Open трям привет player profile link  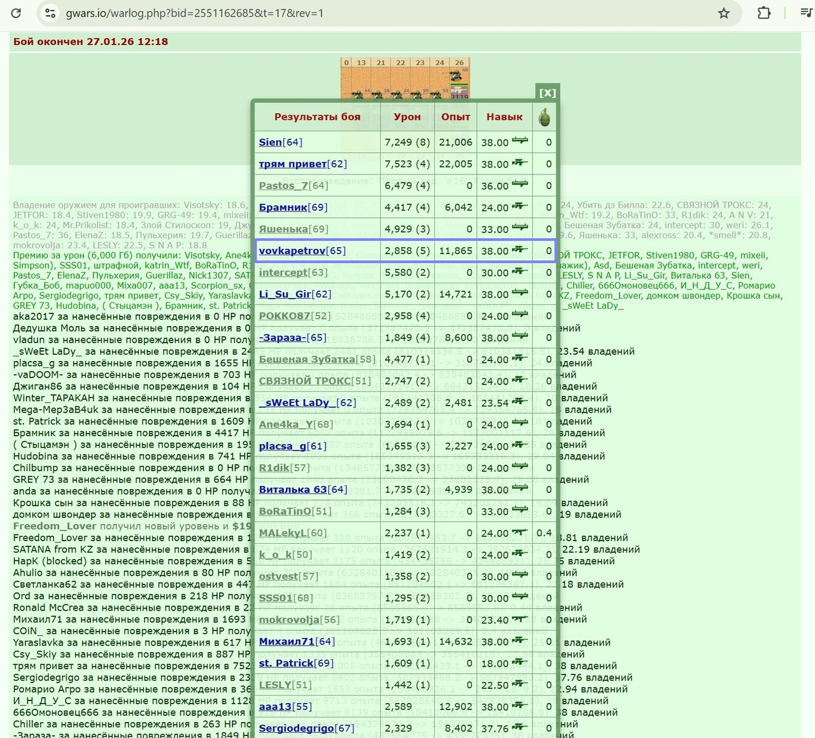pyautogui.click(x=292, y=164)
